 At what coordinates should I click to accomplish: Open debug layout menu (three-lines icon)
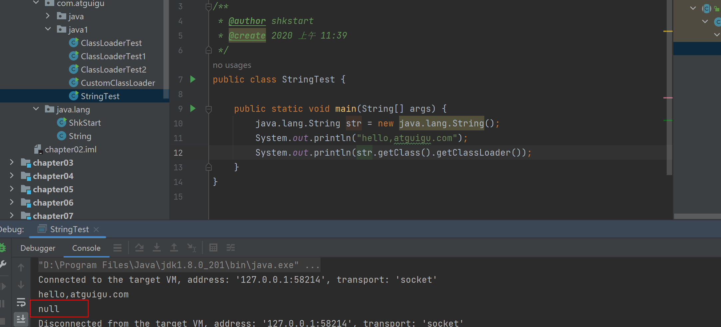[x=118, y=248]
